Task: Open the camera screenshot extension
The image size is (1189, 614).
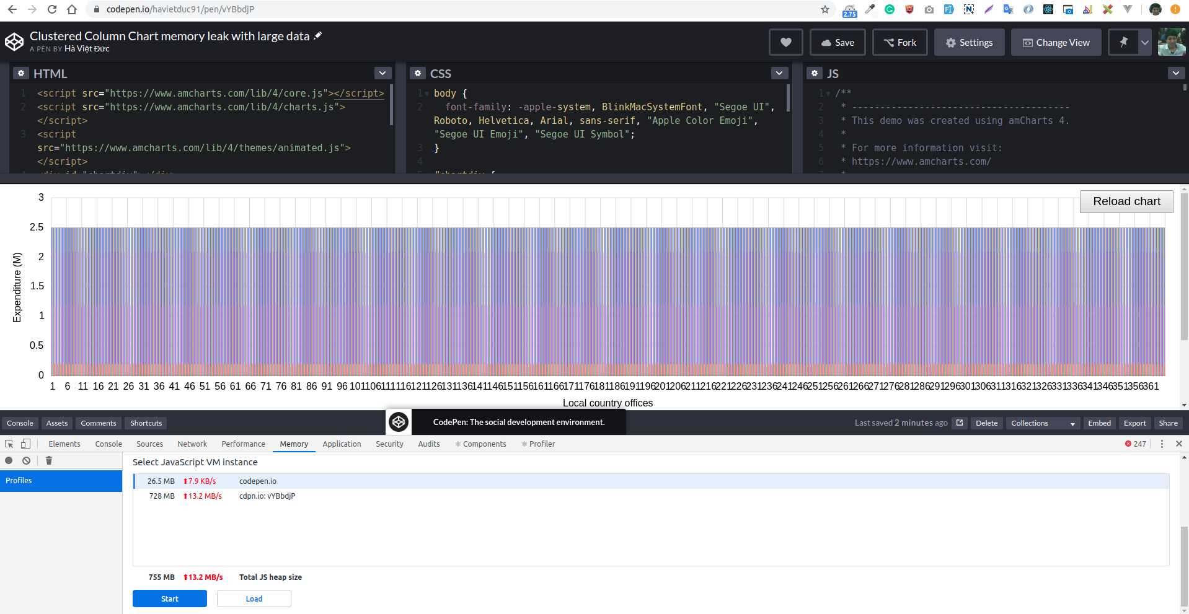Action: pos(929,9)
